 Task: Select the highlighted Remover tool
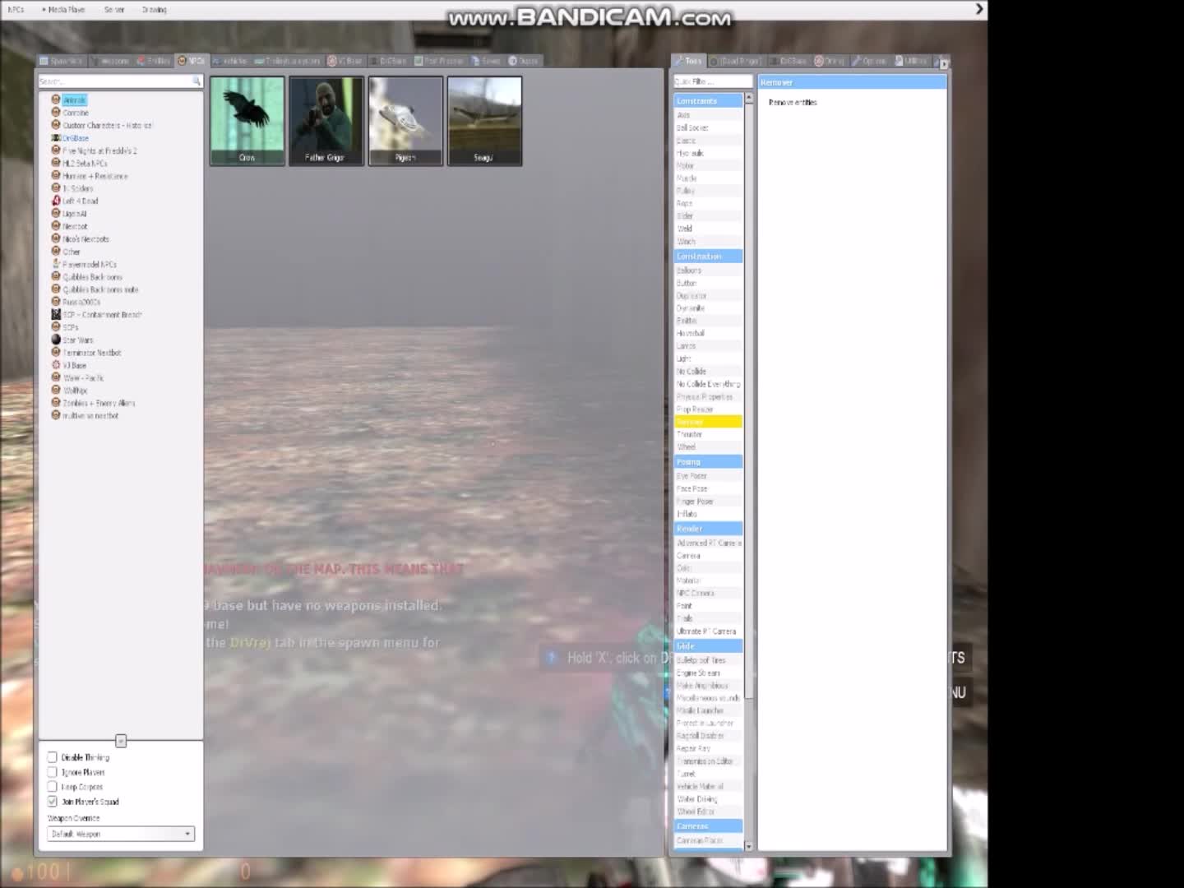point(708,422)
